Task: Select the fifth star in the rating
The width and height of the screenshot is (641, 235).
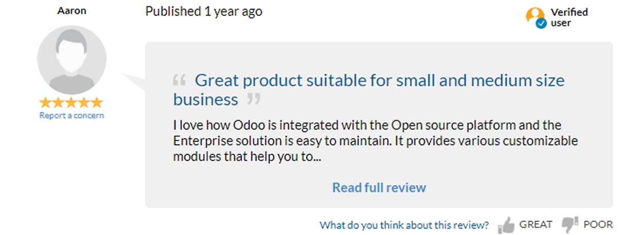Action: (97, 103)
